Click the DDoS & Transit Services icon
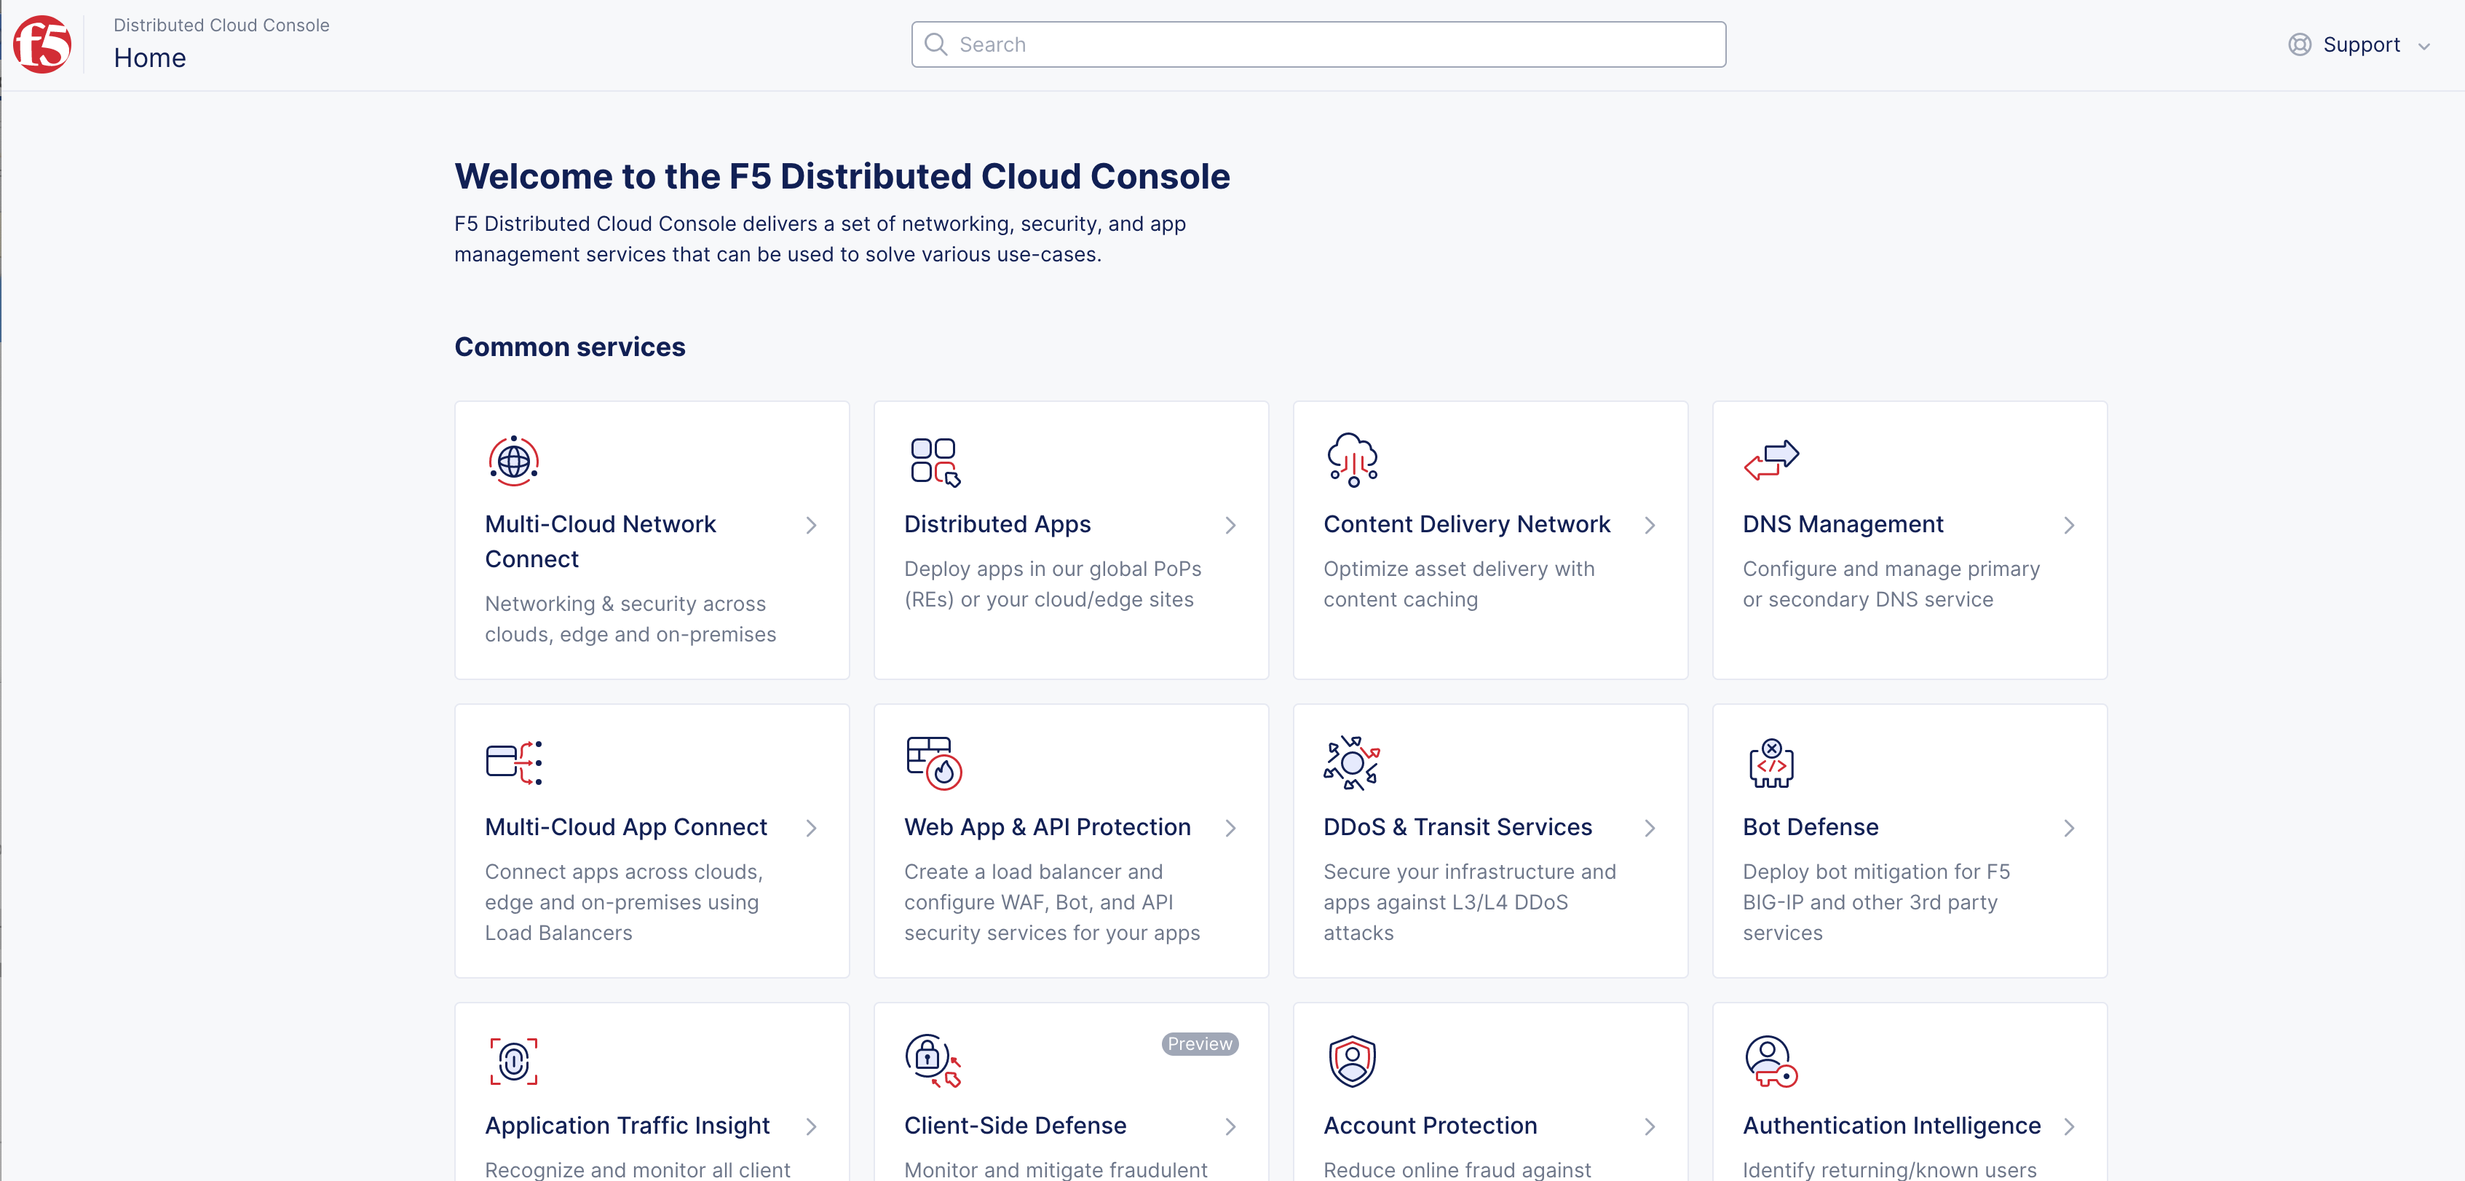The image size is (2465, 1181). [1351, 763]
